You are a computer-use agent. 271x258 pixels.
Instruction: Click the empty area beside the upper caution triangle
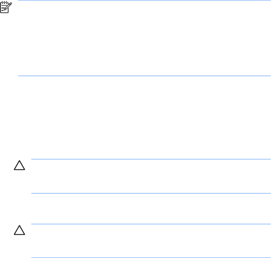151,177
